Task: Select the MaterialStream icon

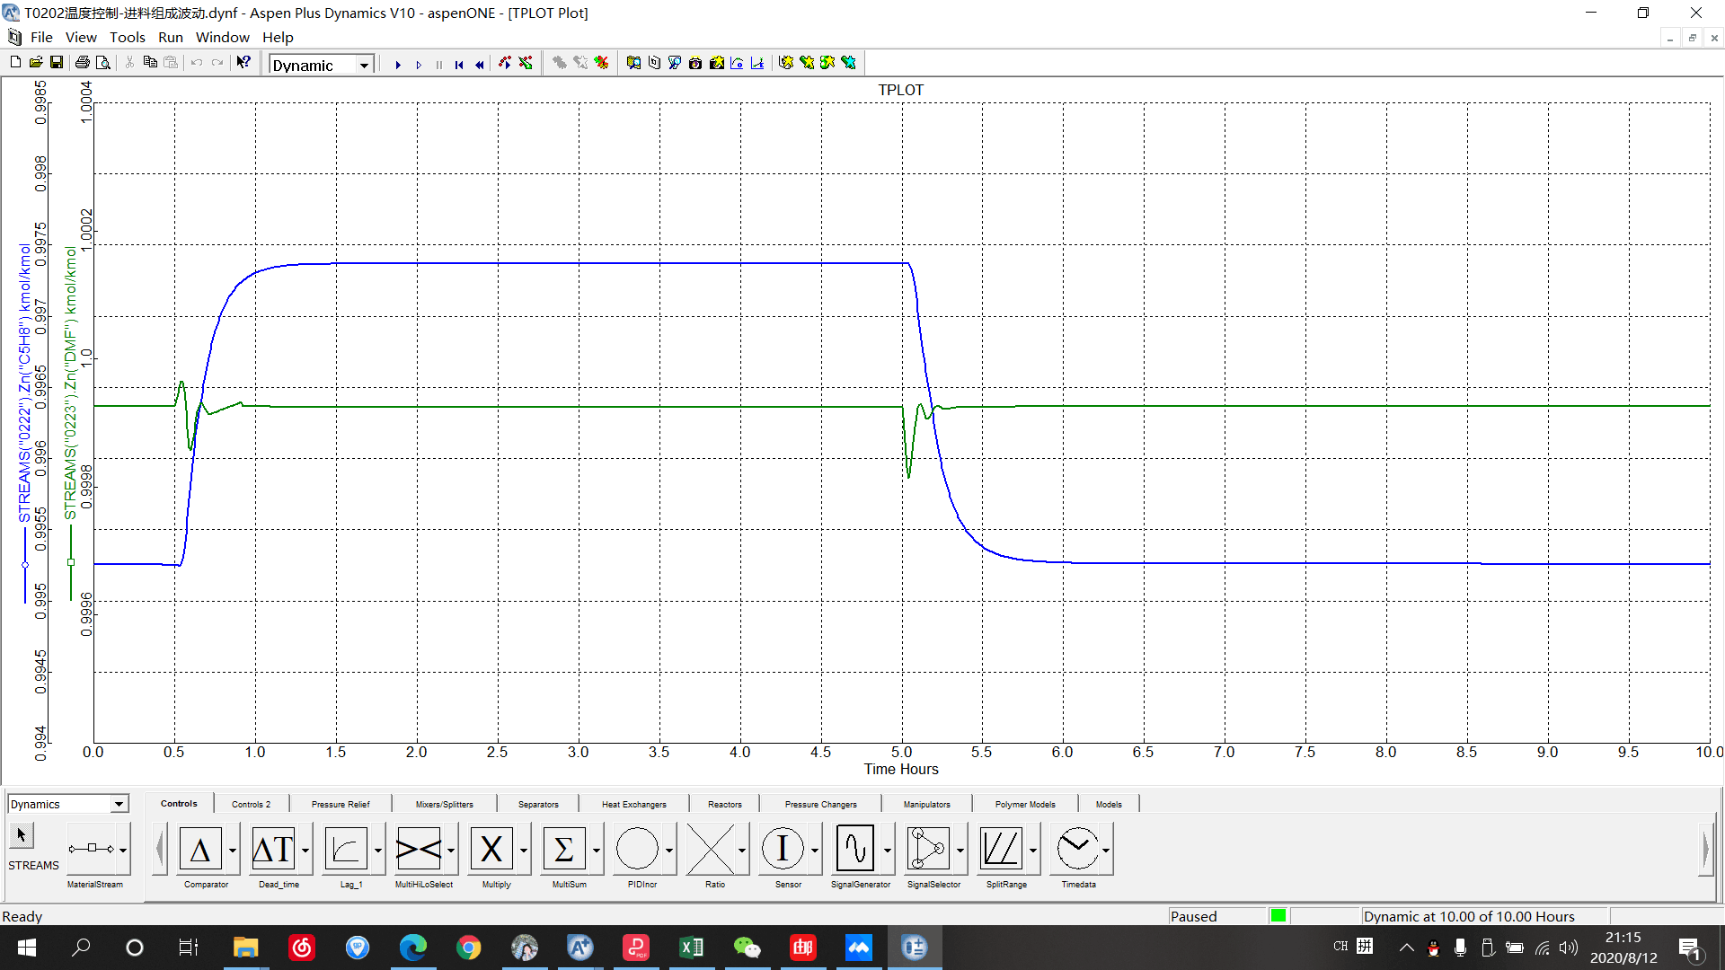Action: pos(91,849)
